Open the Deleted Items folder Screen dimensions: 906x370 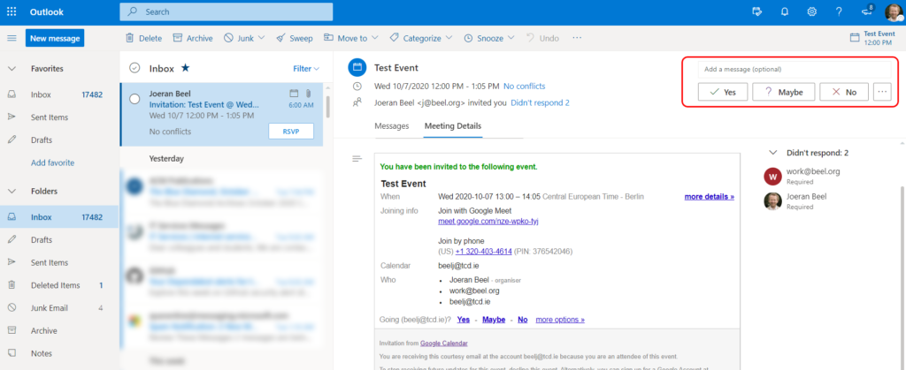pos(59,284)
